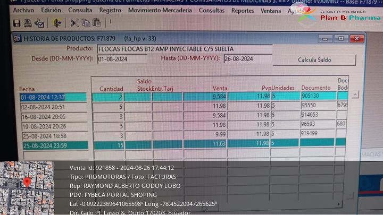Click the checkmark verify toolbar icon
Image resolution: width=383 pixels, height=215 pixels.
tap(39, 23)
